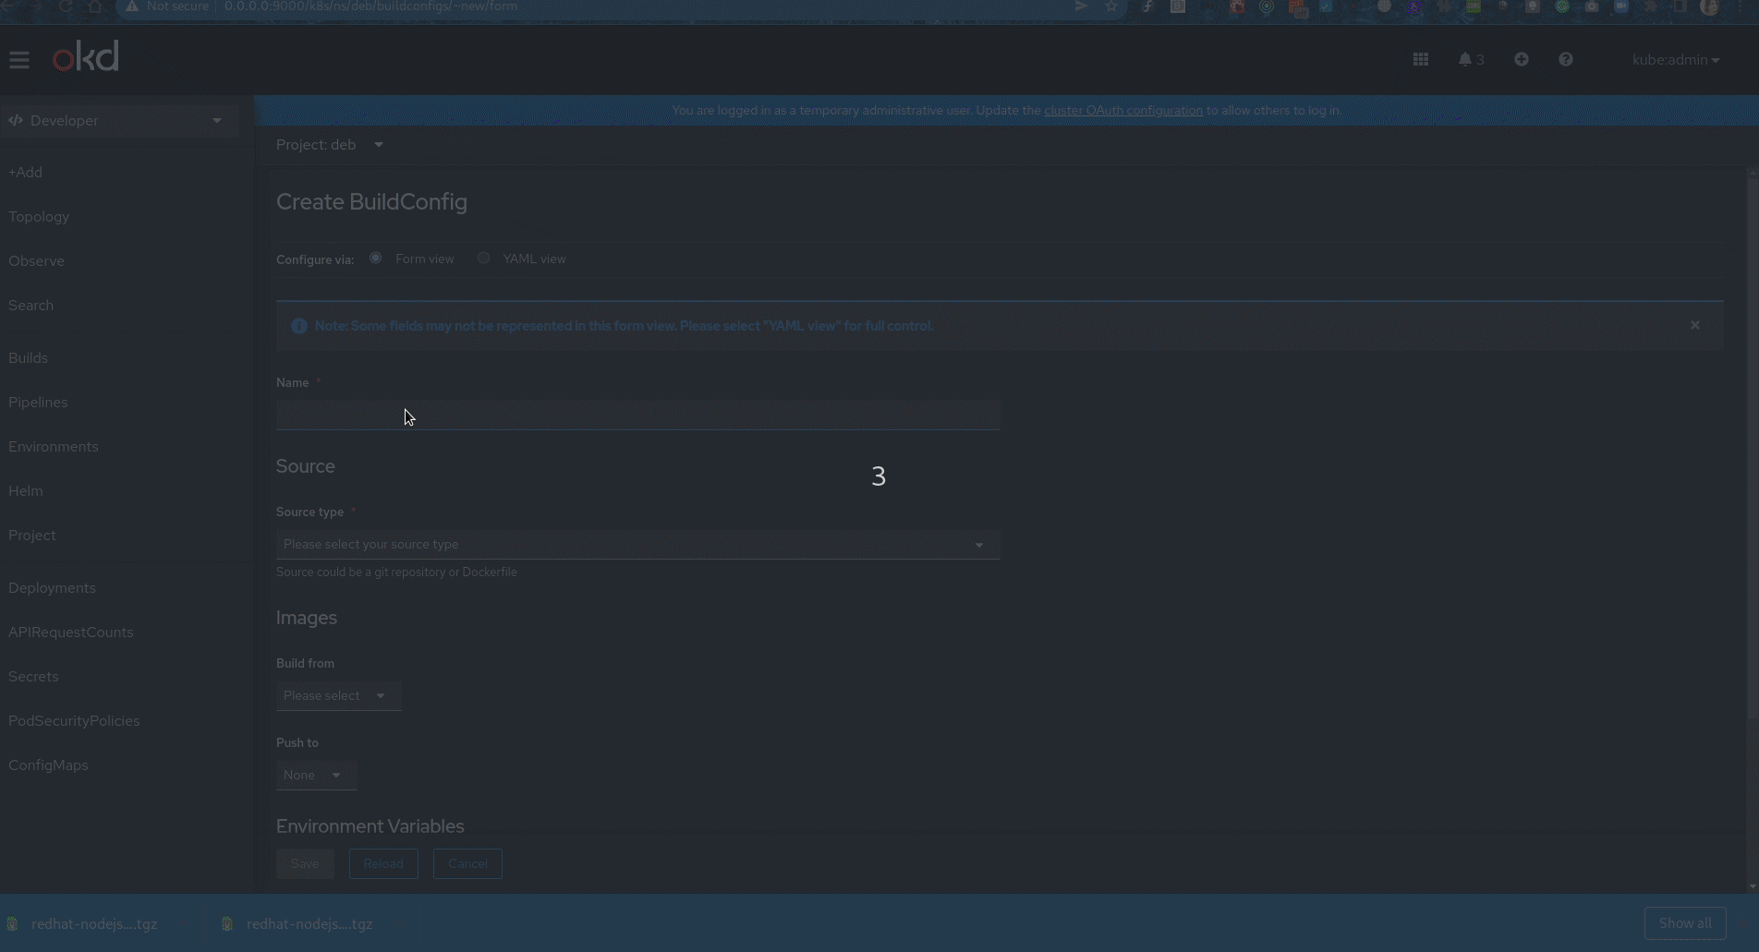Click the browser profile avatar
The width and height of the screenshot is (1759, 952).
point(1709,7)
